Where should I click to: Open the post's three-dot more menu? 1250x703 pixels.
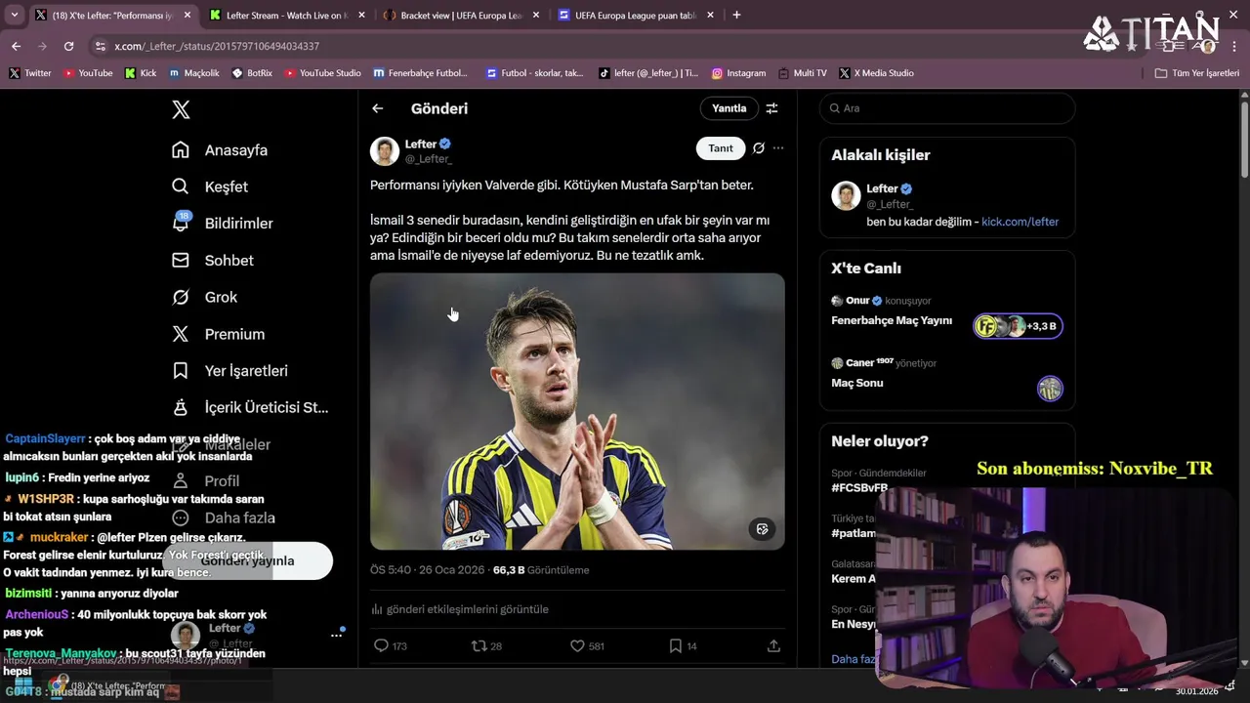click(x=778, y=148)
